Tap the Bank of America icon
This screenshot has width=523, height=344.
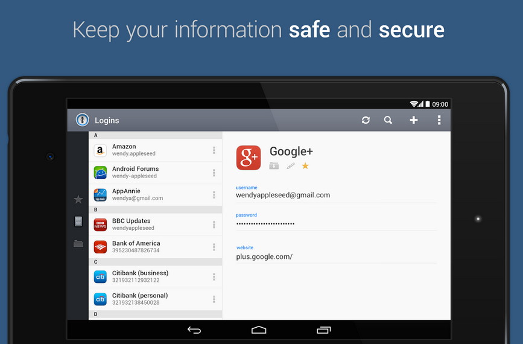(100, 247)
